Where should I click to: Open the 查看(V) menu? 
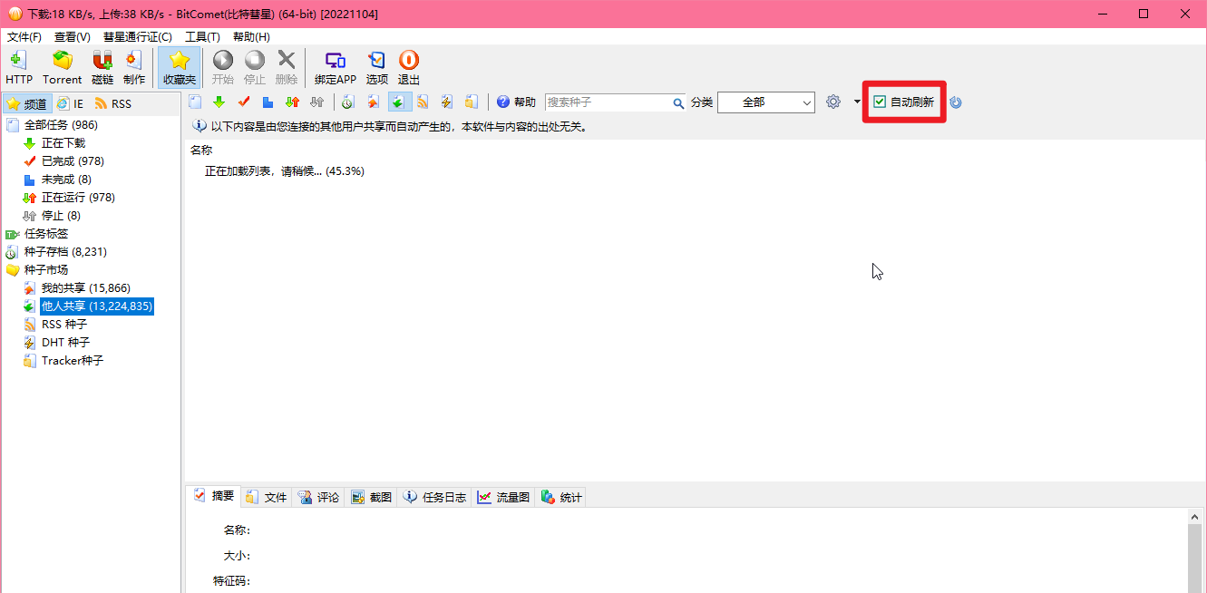click(73, 37)
